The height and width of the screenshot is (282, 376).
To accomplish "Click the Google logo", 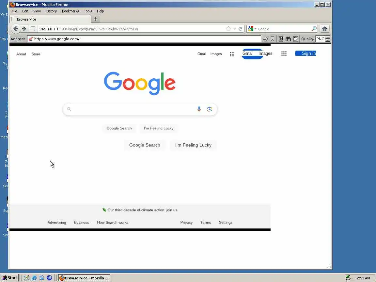I will [140, 83].
